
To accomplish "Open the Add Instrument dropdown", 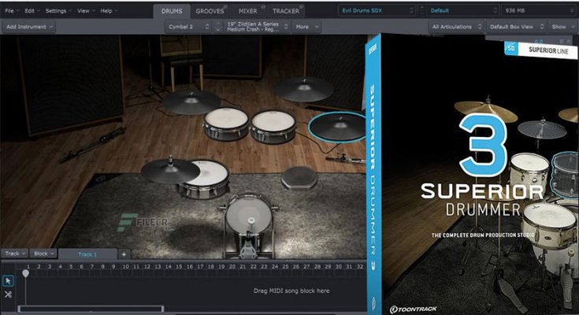I will click(29, 26).
